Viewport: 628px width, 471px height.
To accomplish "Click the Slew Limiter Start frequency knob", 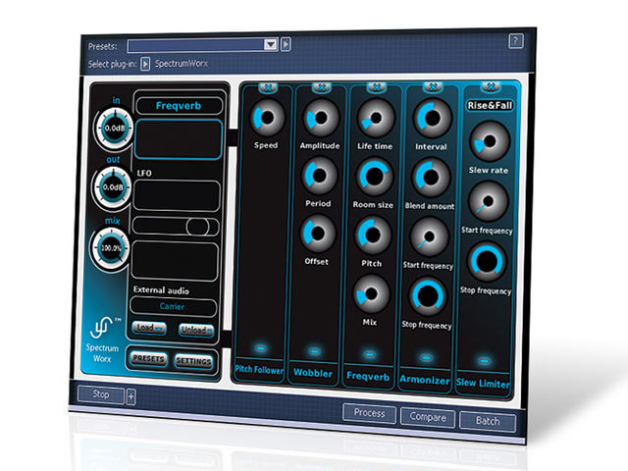I will pyautogui.click(x=488, y=201).
